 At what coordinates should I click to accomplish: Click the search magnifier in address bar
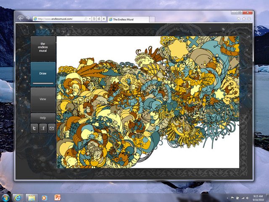pyautogui.click(x=86, y=19)
